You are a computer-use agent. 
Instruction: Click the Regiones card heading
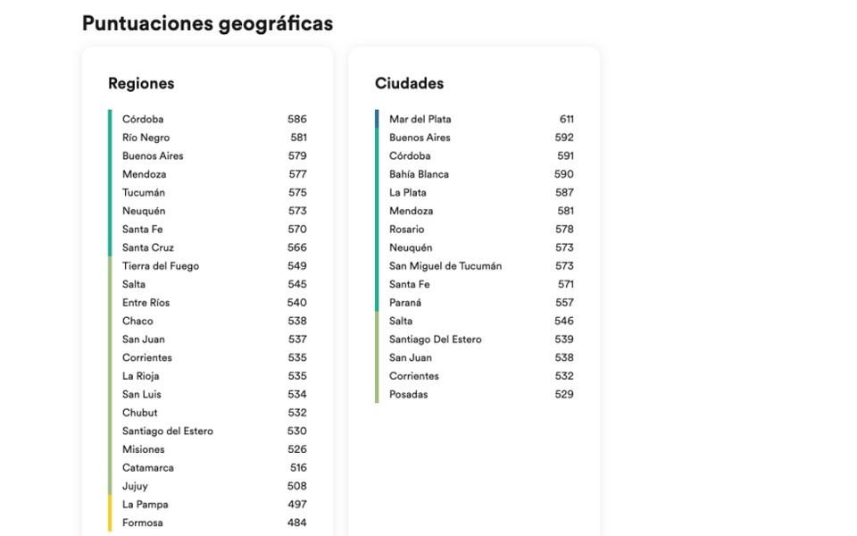point(141,84)
